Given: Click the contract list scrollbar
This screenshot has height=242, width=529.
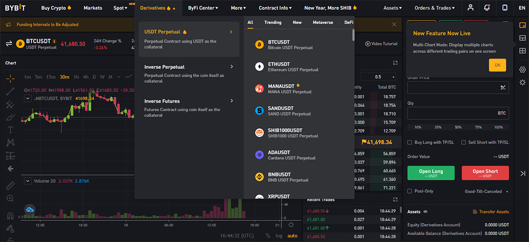Looking at the screenshot, I should [353, 35].
